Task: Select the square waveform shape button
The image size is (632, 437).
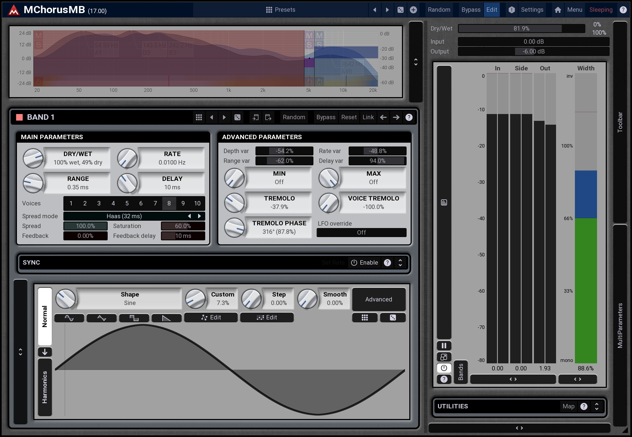Action: coord(134,318)
